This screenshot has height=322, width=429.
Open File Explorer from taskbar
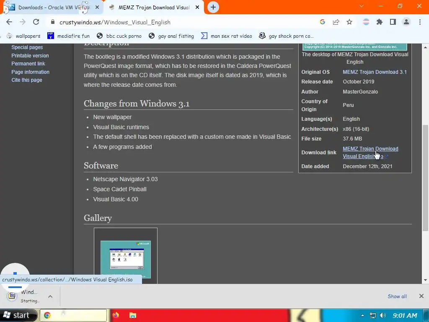tap(133, 315)
